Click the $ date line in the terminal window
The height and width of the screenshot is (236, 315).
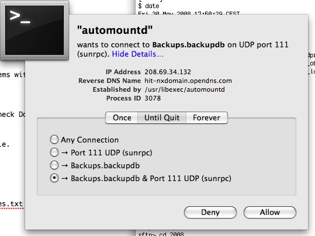pos(148,6)
